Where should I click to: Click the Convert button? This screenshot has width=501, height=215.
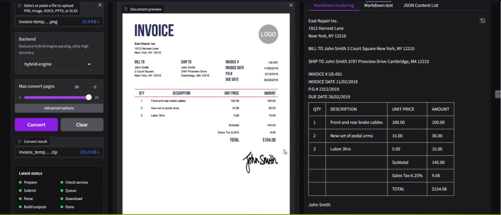[36, 125]
